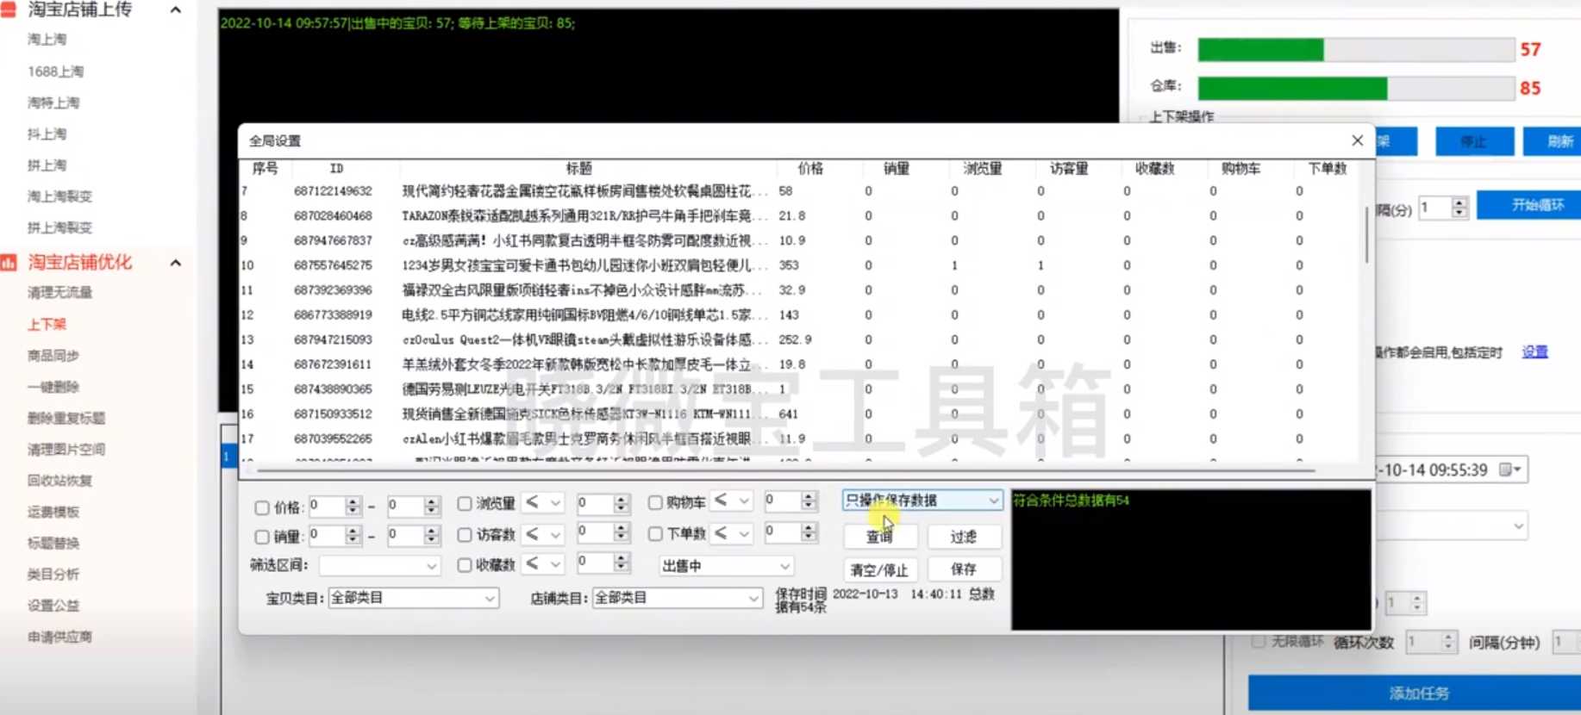Tick the 销量 sales filter checkbox
The width and height of the screenshot is (1581, 715).
262,537
